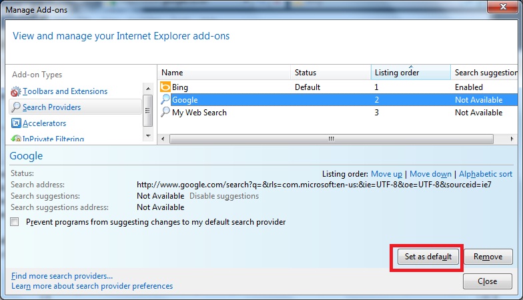The height and width of the screenshot is (300, 523).
Task: Click the Add-on Types vertical scrollbar thumb
Action: [147, 111]
